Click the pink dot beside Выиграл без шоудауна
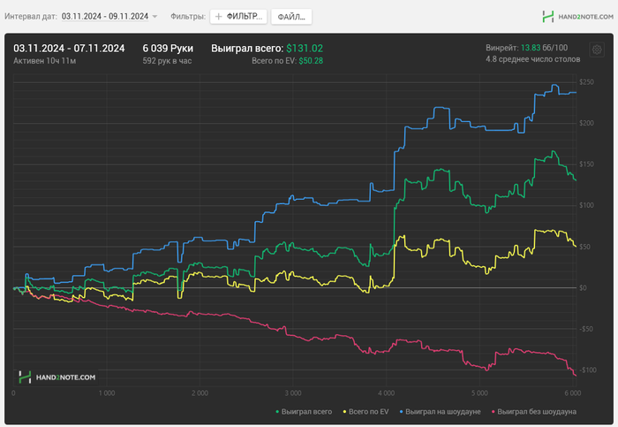This screenshot has height=427, width=618. pyautogui.click(x=494, y=412)
